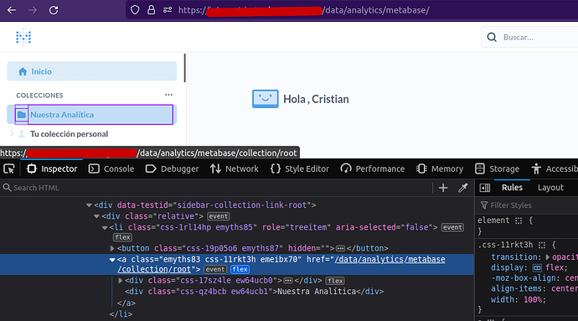The image size is (578, 321).
Task: Open the Network devtools tab
Action: [x=235, y=169]
